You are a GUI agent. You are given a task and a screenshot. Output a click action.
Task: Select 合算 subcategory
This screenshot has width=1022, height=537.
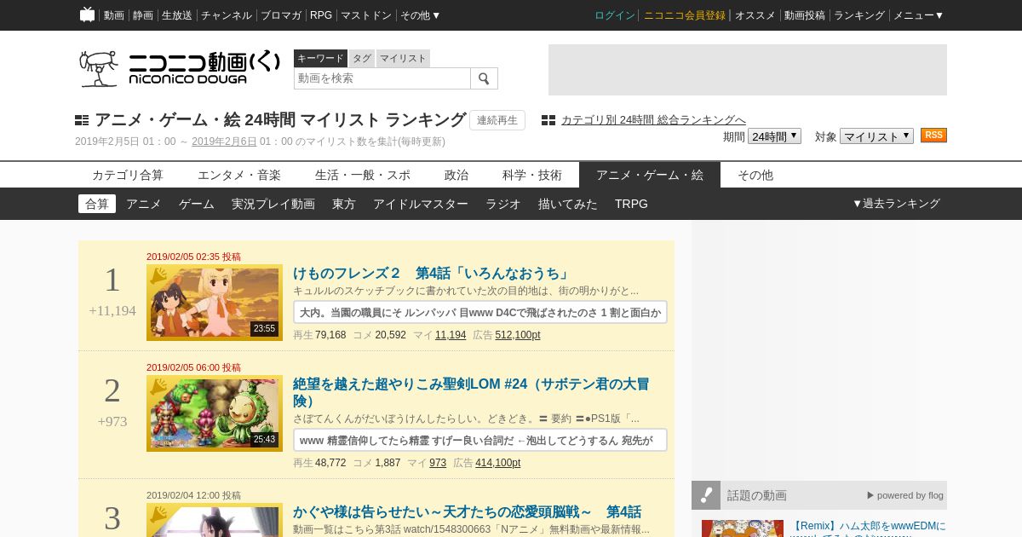pos(97,204)
